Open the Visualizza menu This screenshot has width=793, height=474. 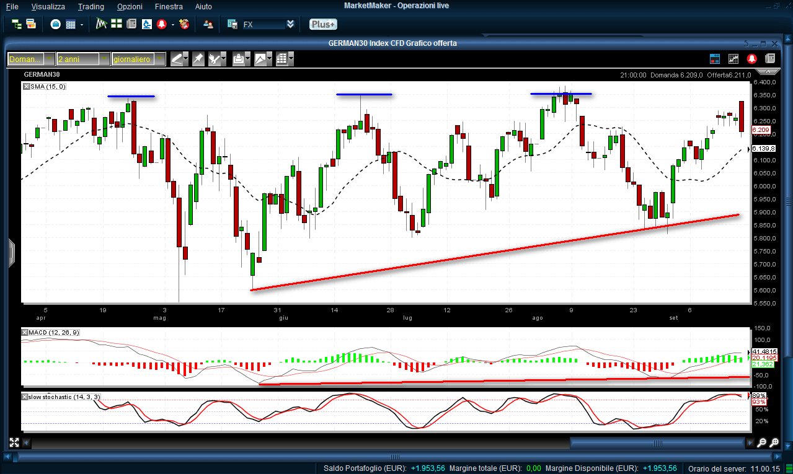[x=48, y=6]
